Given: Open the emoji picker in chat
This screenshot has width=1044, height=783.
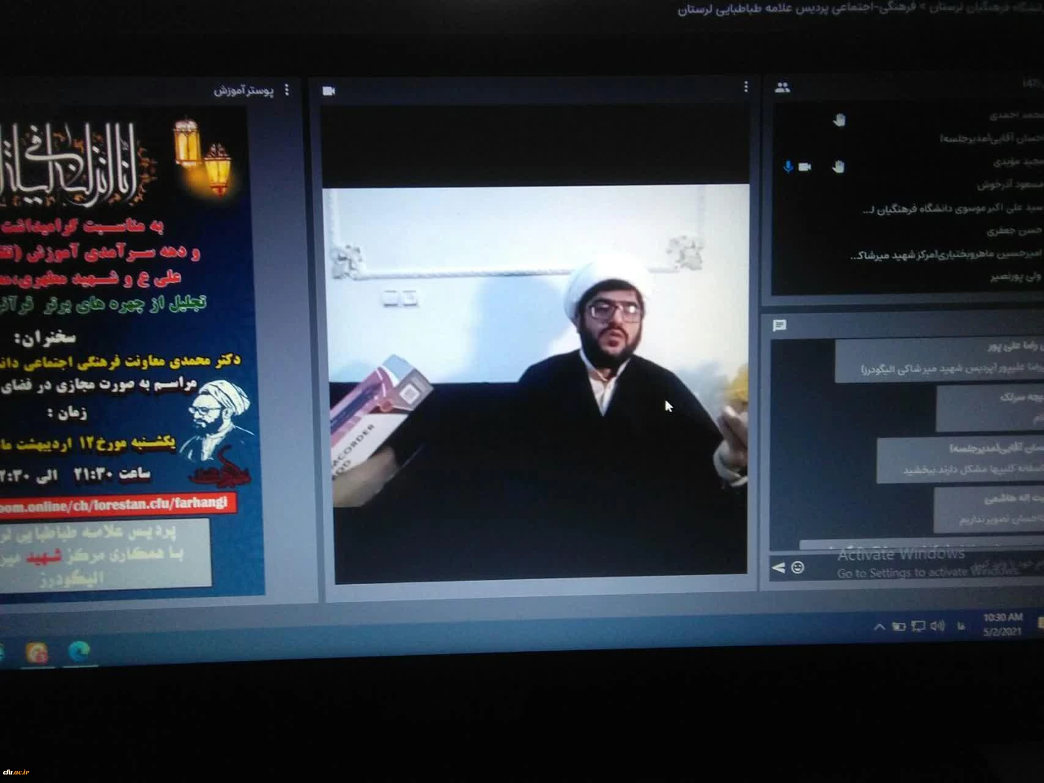Looking at the screenshot, I should [798, 568].
